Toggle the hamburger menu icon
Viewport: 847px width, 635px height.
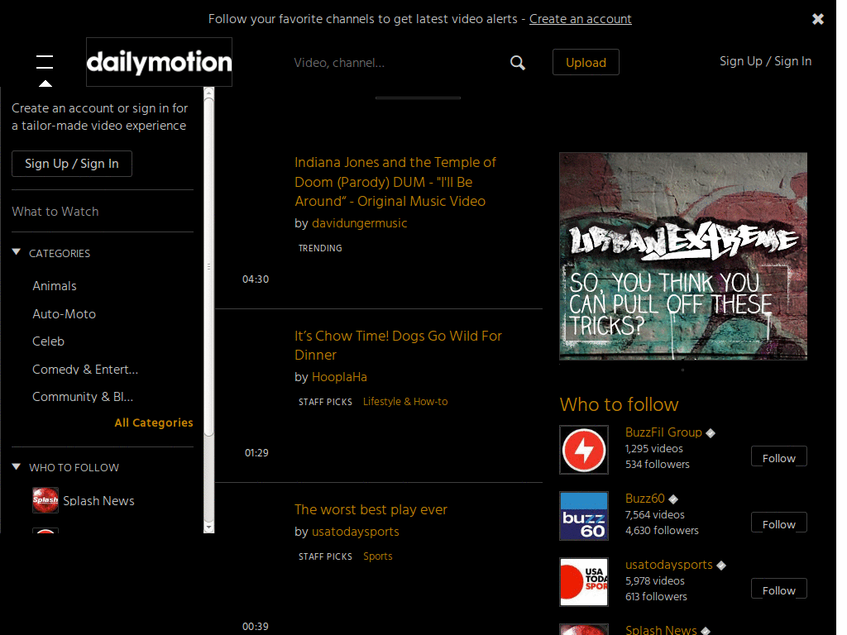pyautogui.click(x=45, y=62)
